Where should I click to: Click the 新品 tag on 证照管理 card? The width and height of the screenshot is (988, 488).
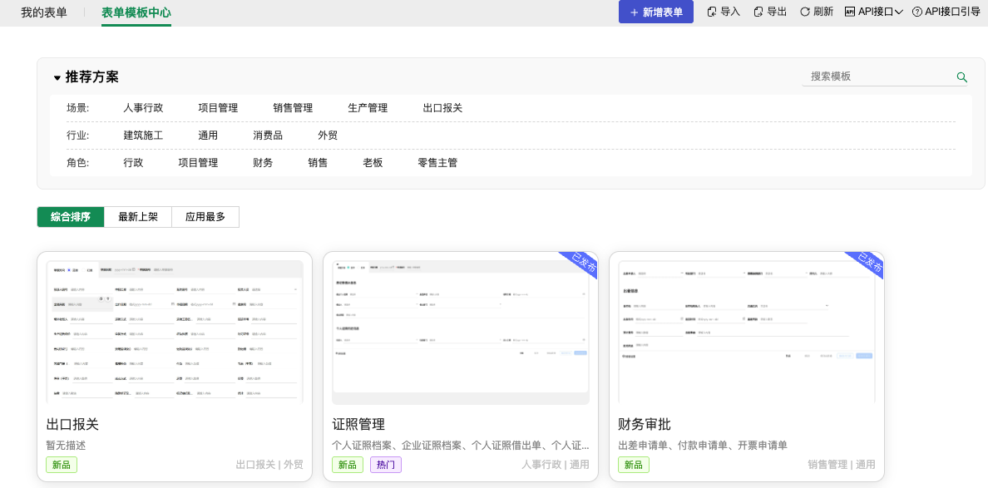tap(347, 465)
